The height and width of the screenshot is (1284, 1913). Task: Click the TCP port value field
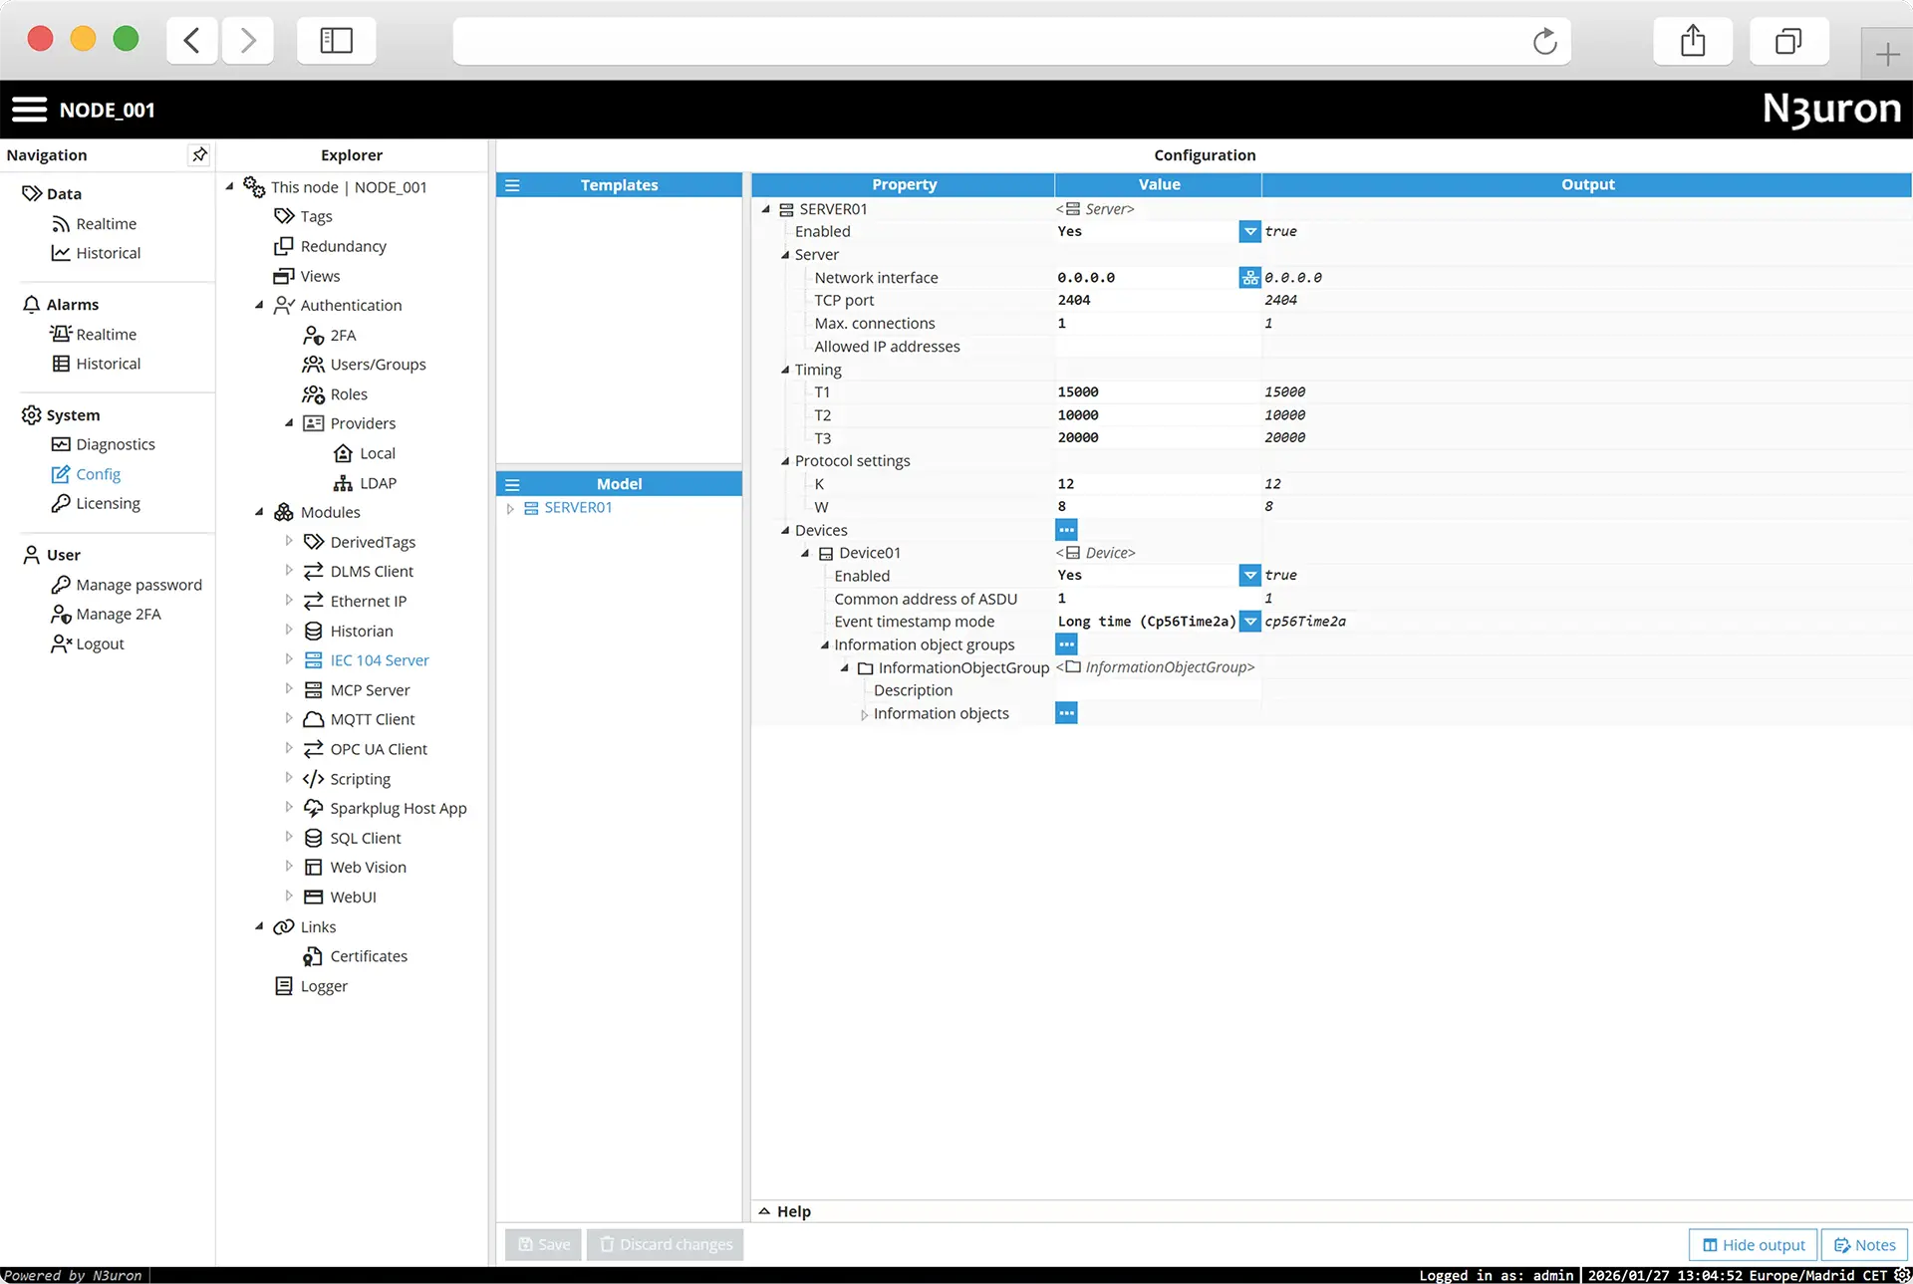[x=1146, y=301]
